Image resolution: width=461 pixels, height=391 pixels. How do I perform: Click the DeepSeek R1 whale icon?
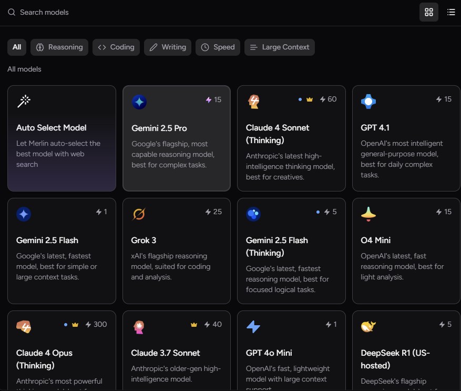368,327
